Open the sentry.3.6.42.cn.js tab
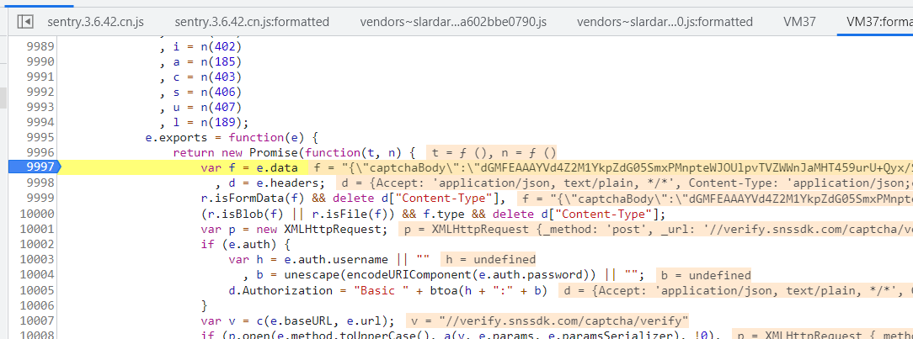The image size is (913, 339). (x=95, y=22)
